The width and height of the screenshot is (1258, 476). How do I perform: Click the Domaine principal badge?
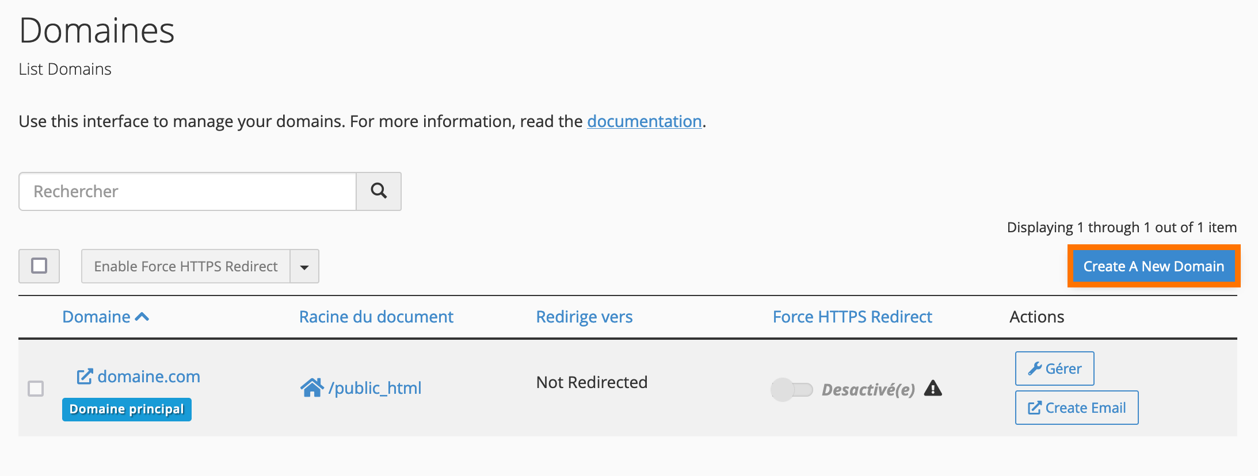[127, 409]
